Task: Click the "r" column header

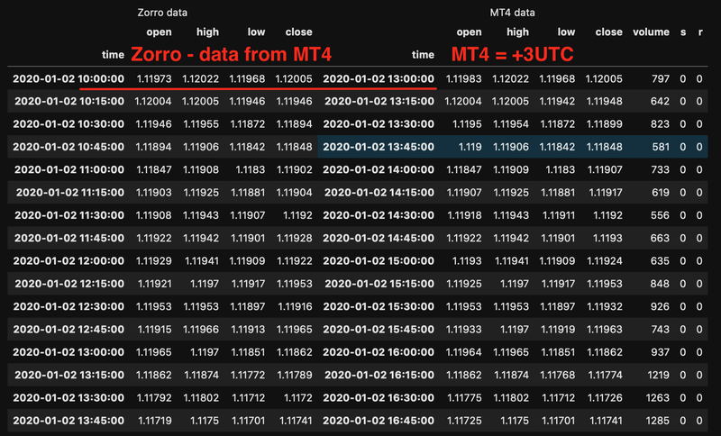Action: pos(700,32)
